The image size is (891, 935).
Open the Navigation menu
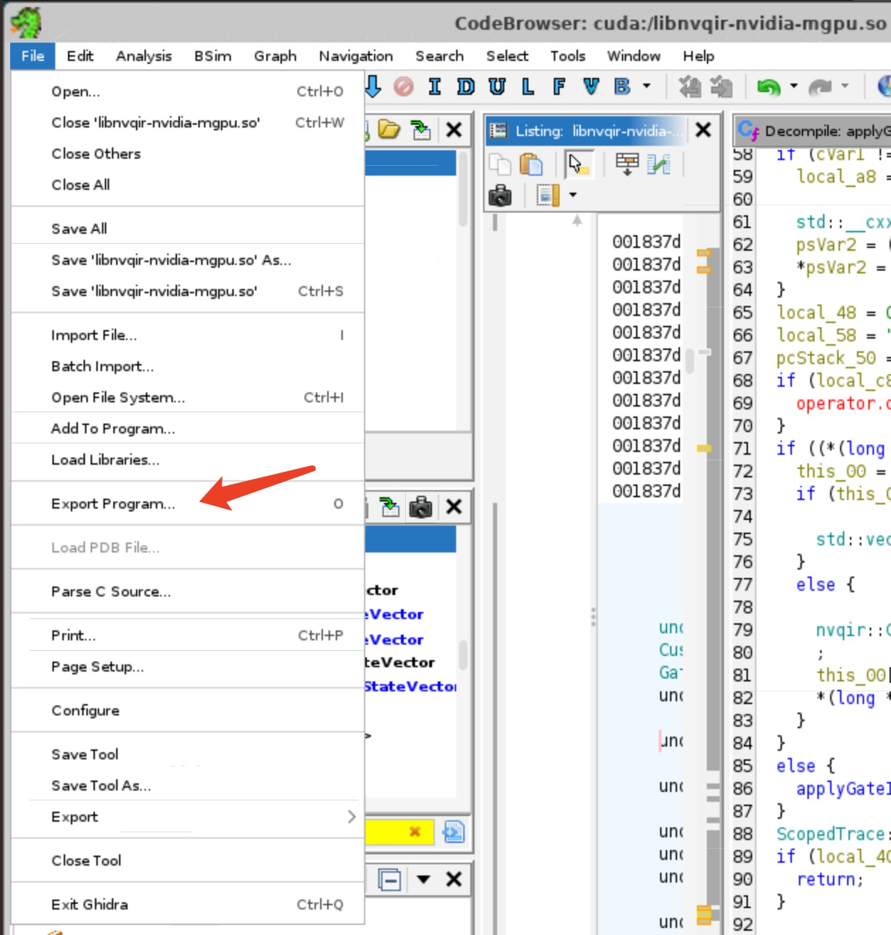point(356,56)
